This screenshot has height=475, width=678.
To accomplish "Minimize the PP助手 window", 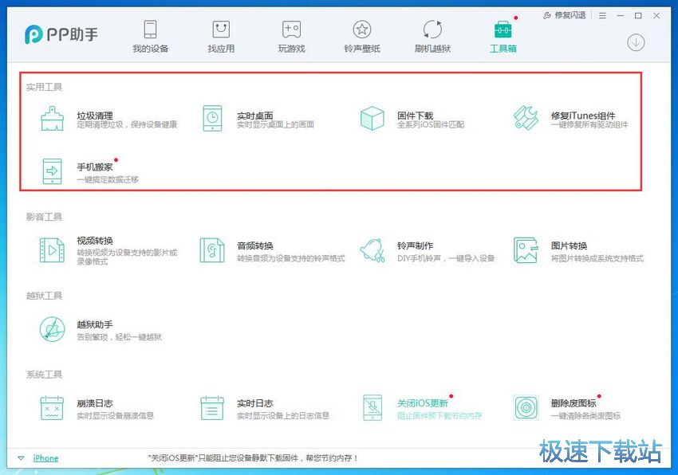I will [621, 16].
